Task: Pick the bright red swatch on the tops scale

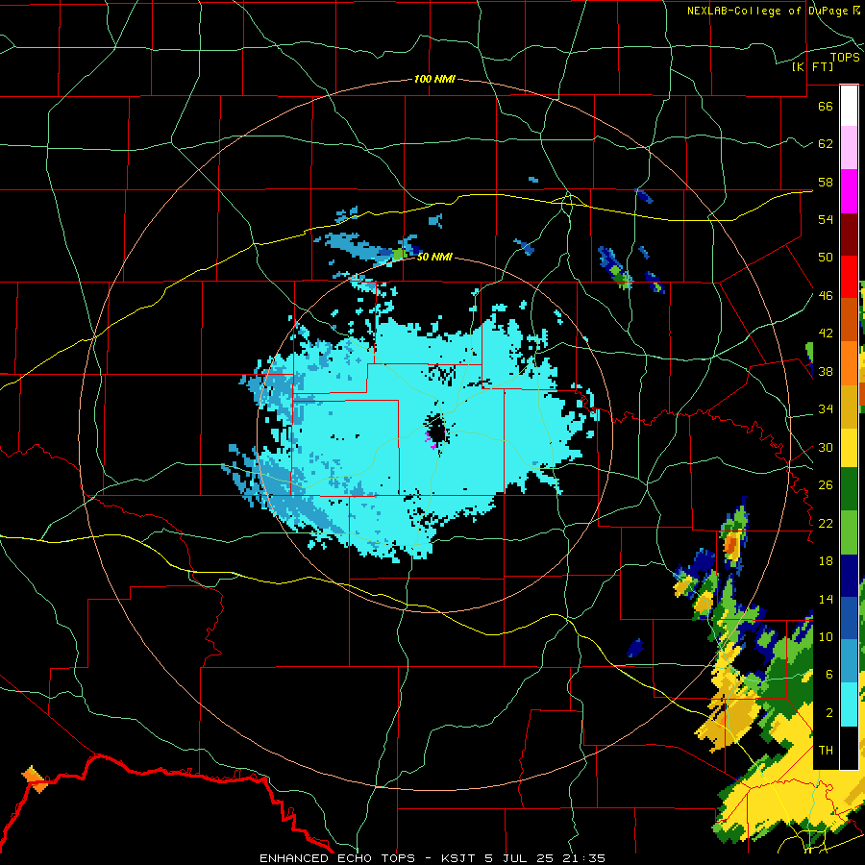Action: [x=849, y=277]
